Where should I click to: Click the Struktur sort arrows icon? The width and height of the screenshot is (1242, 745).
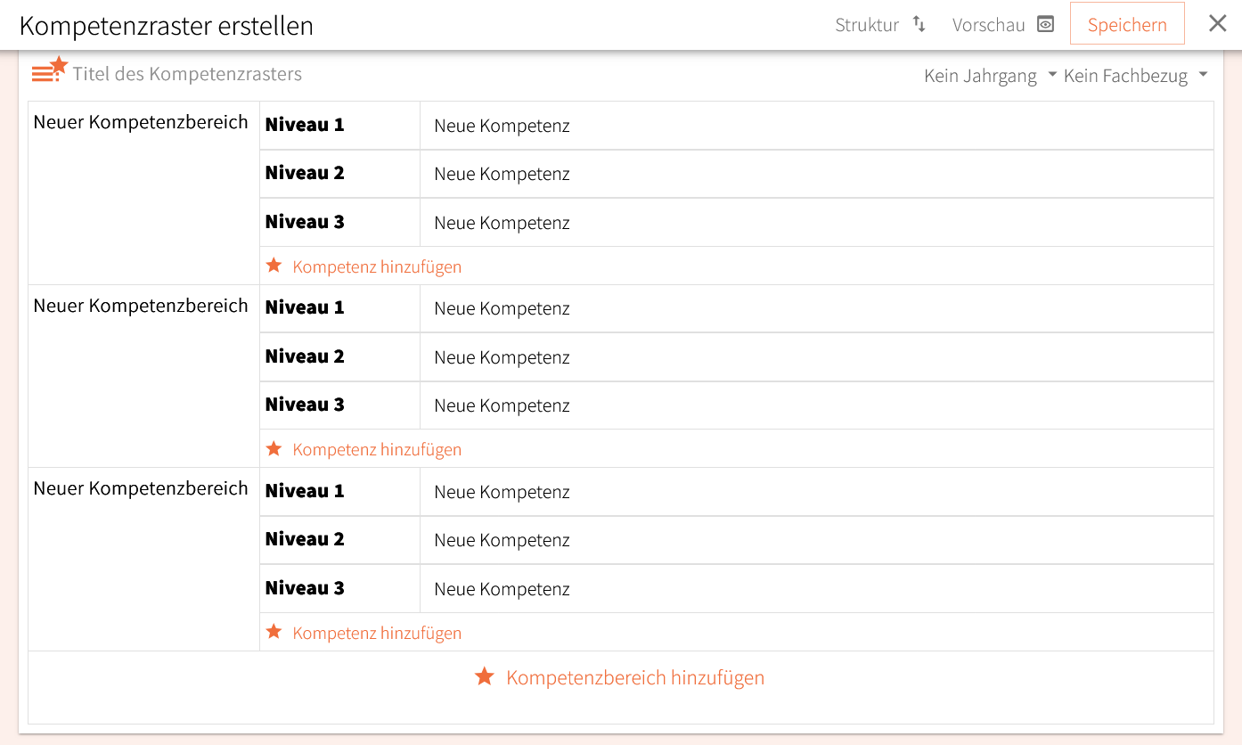pyautogui.click(x=919, y=25)
